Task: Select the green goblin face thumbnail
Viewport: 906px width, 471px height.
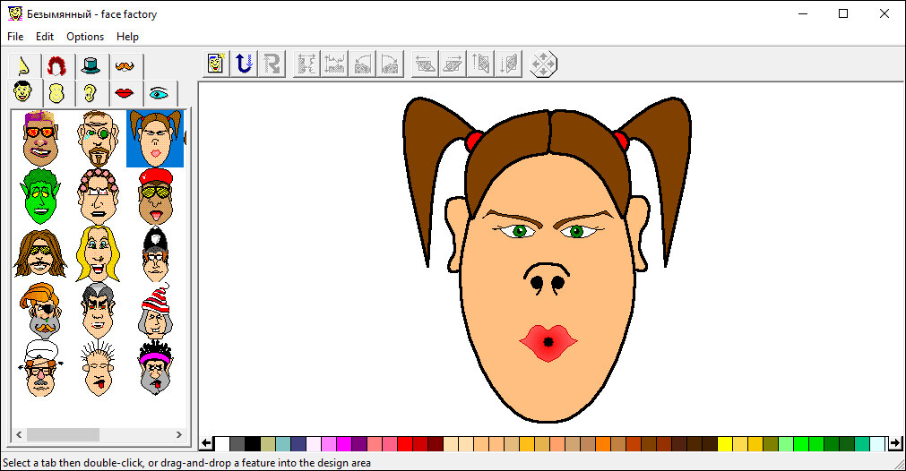Action: [40, 196]
